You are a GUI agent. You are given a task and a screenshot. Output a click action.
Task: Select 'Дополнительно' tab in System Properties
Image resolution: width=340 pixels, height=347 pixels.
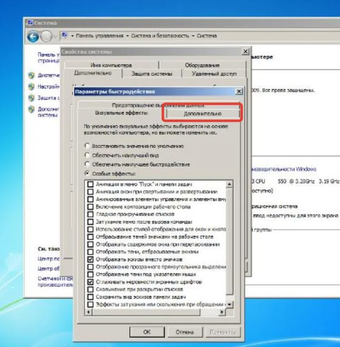pyautogui.click(x=93, y=73)
